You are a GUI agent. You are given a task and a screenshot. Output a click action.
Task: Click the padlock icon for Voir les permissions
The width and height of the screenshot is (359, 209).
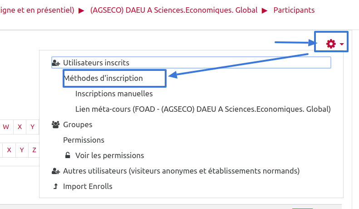pos(68,155)
